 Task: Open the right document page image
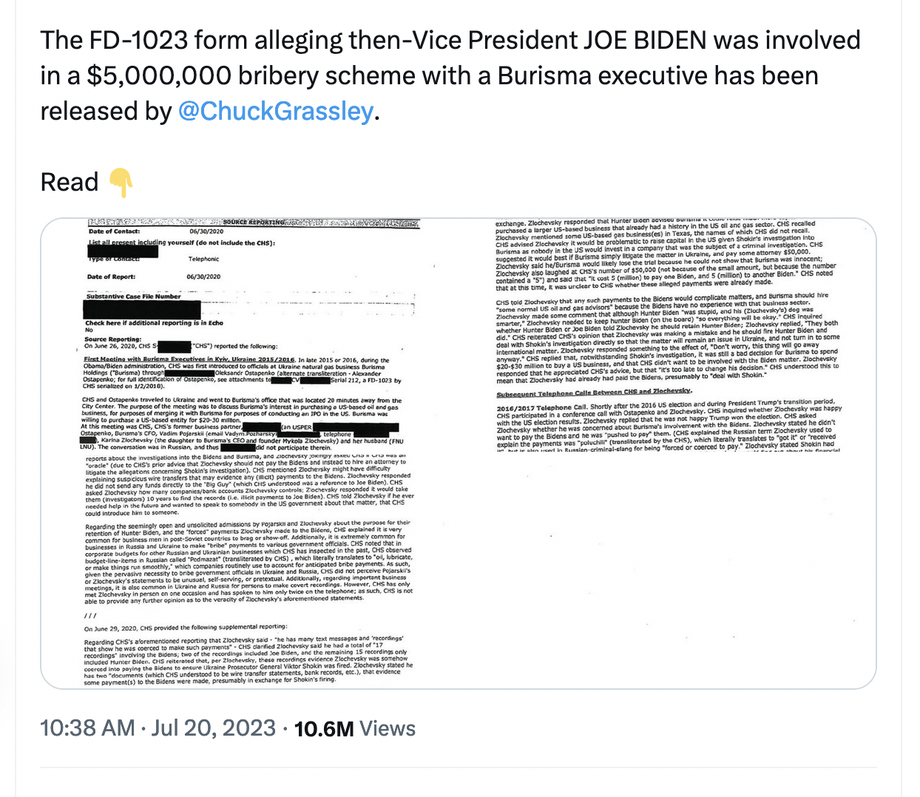pos(667,452)
